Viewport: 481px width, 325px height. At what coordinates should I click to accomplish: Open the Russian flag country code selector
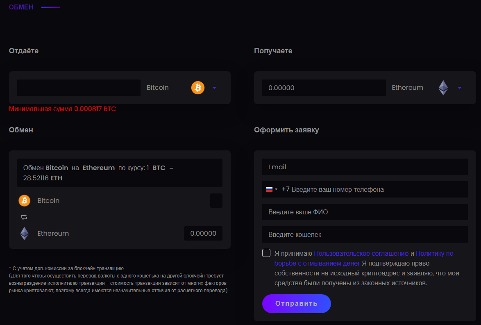click(x=271, y=190)
